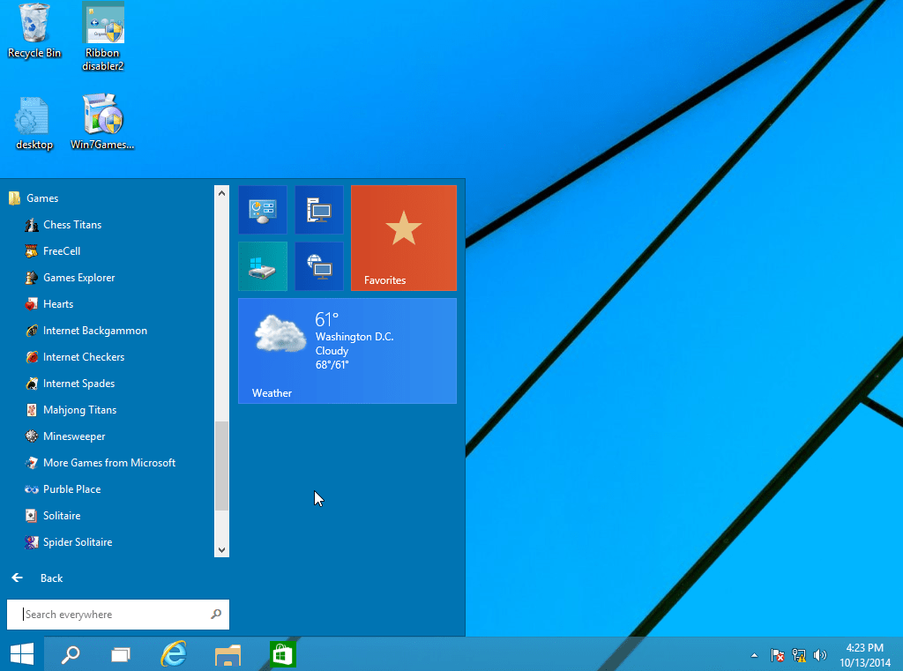Collapse the Games folder in the list
The image size is (903, 671).
[41, 198]
